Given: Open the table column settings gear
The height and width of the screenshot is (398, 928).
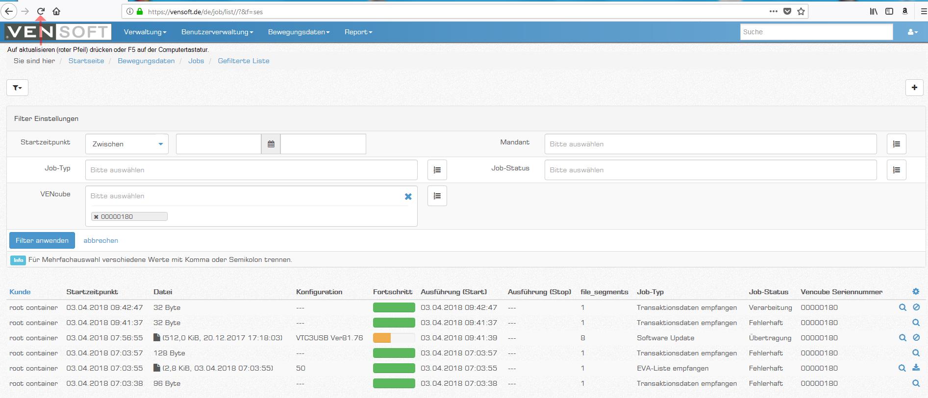Looking at the screenshot, I should [x=915, y=292].
